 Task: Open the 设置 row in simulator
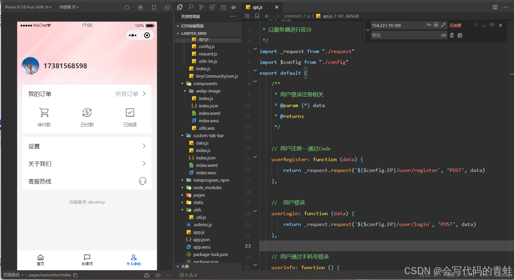pos(87,146)
